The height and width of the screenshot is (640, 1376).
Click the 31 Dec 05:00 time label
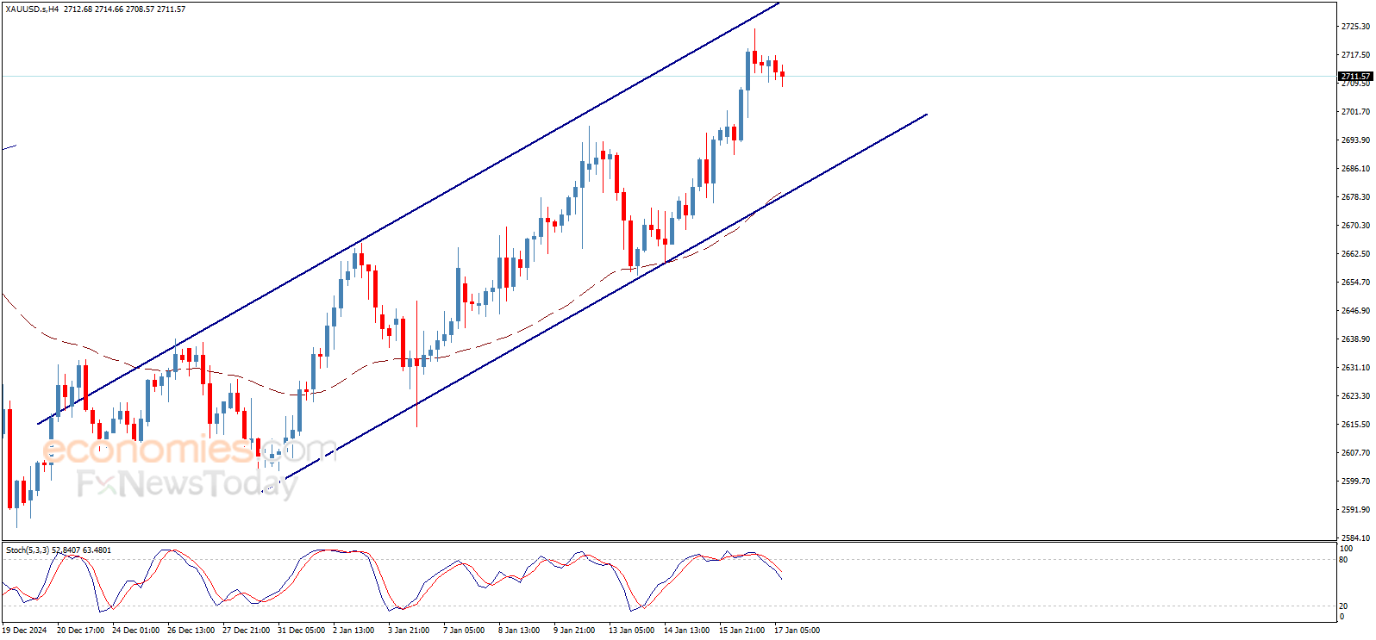click(301, 631)
